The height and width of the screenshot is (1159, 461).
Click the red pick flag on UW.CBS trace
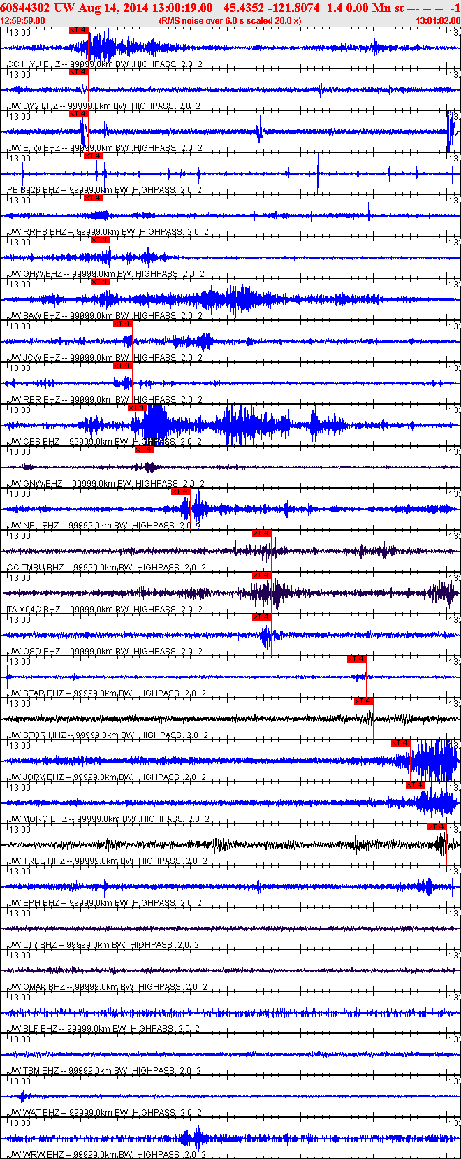pyautogui.click(x=138, y=408)
